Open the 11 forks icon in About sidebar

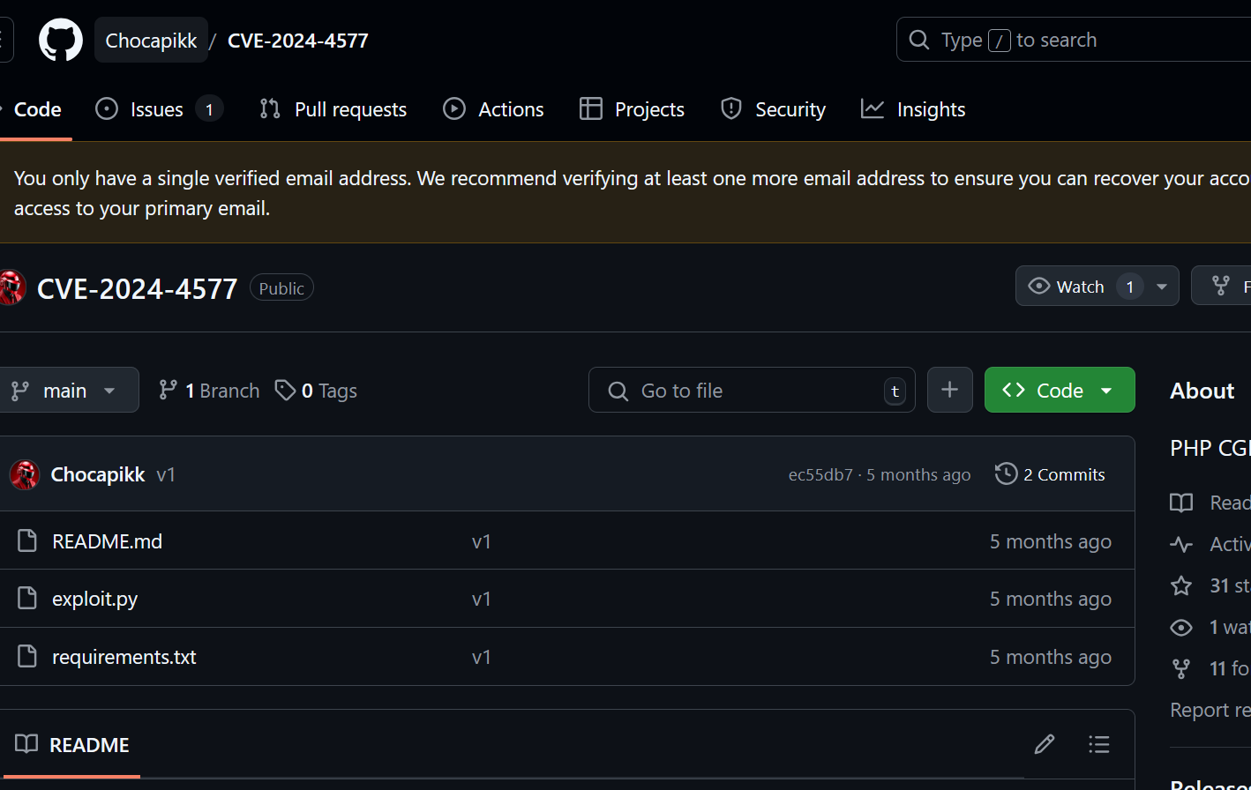[1181, 668]
